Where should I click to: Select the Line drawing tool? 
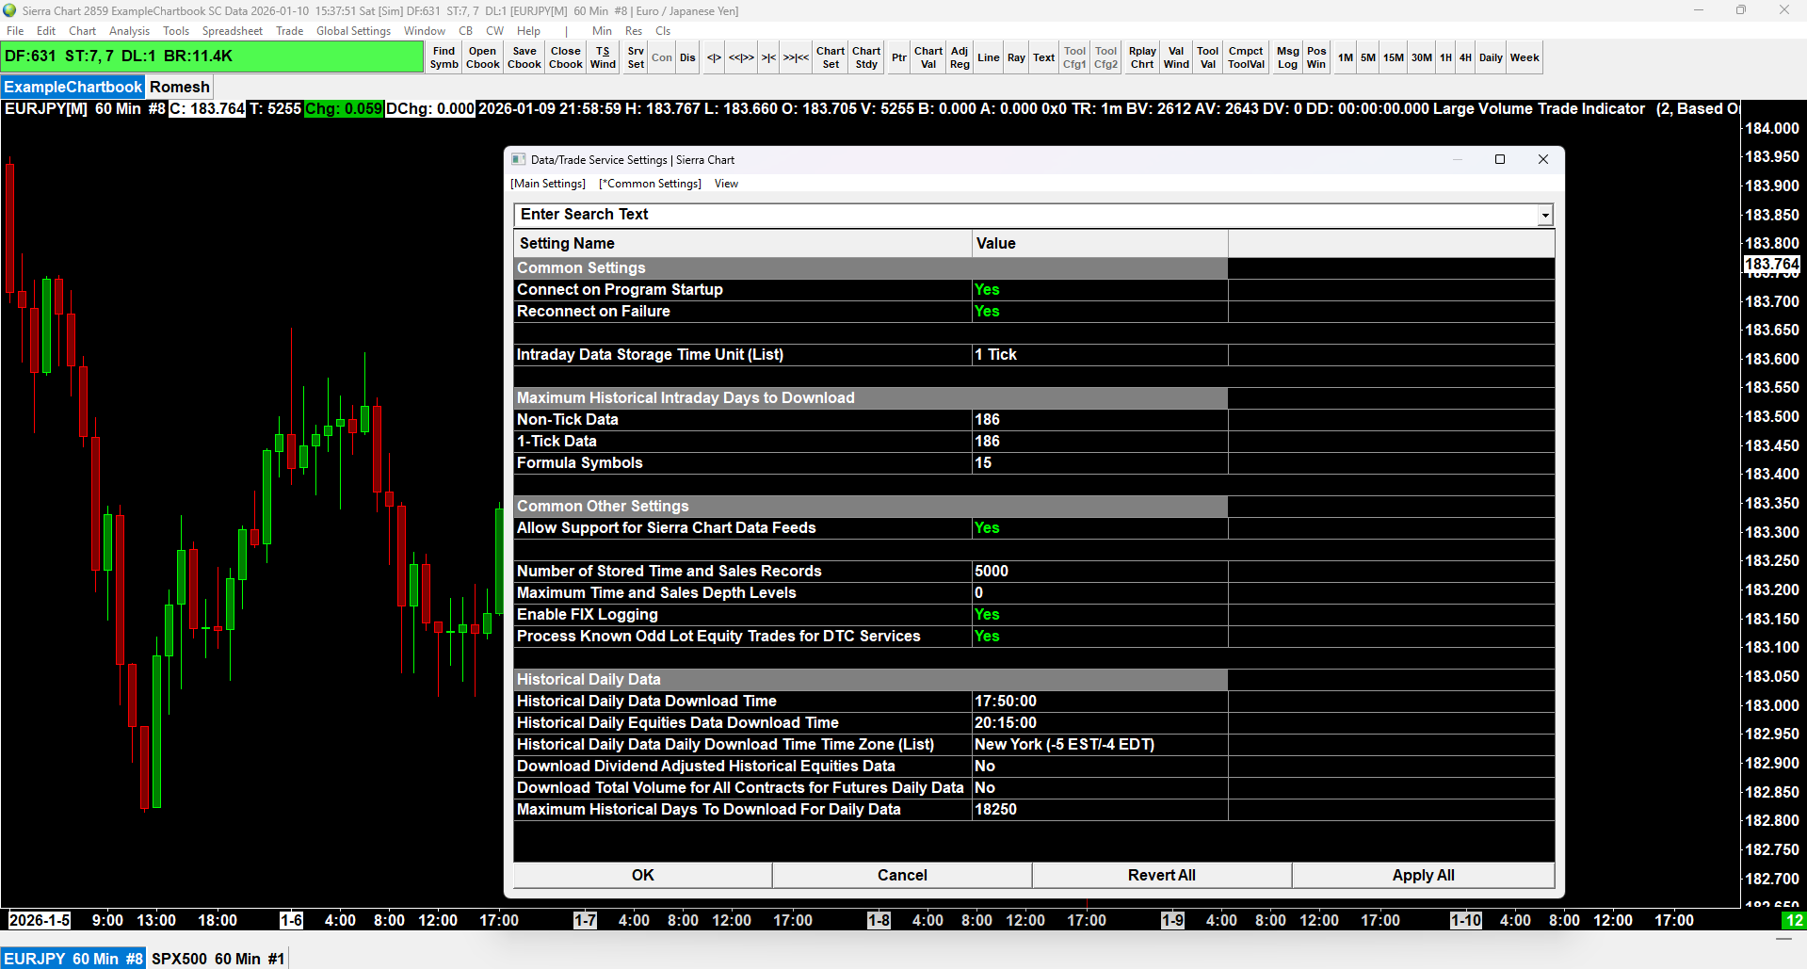pyautogui.click(x=988, y=57)
